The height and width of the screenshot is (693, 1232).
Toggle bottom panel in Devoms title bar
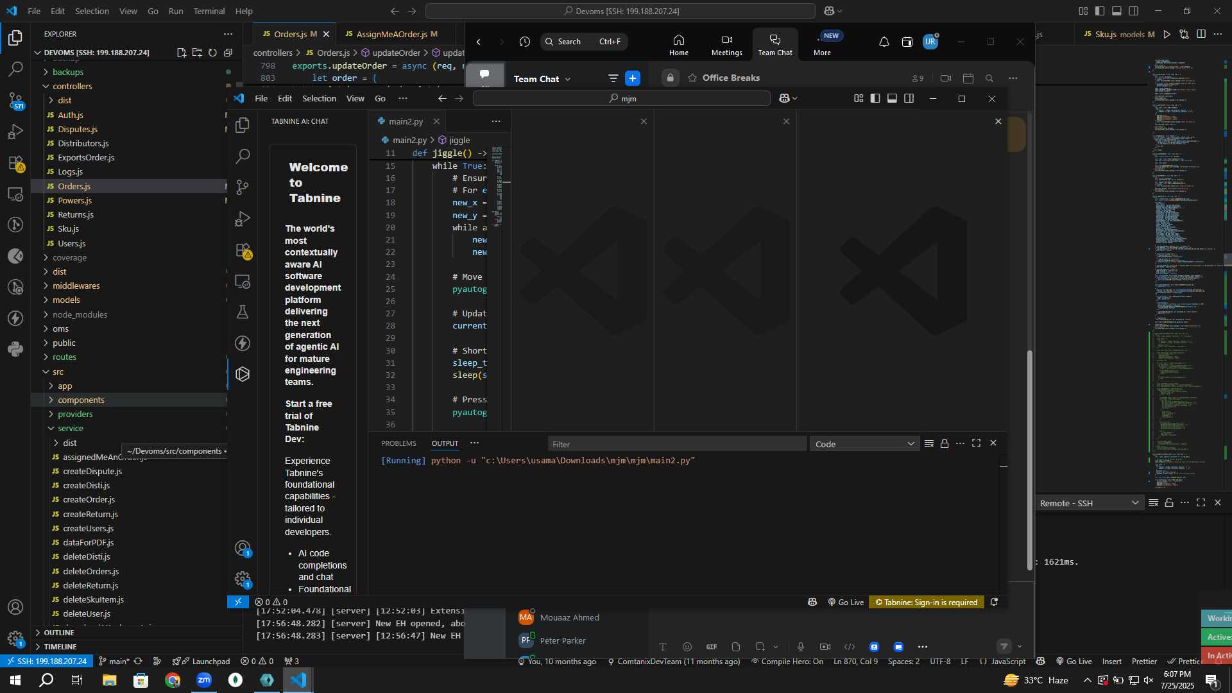pyautogui.click(x=1116, y=11)
